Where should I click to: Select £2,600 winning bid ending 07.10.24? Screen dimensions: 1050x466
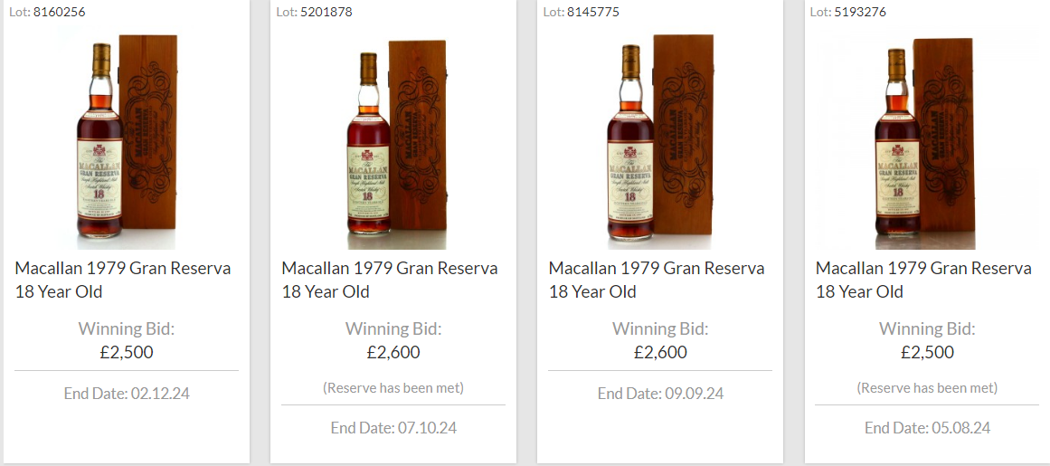coord(393,352)
